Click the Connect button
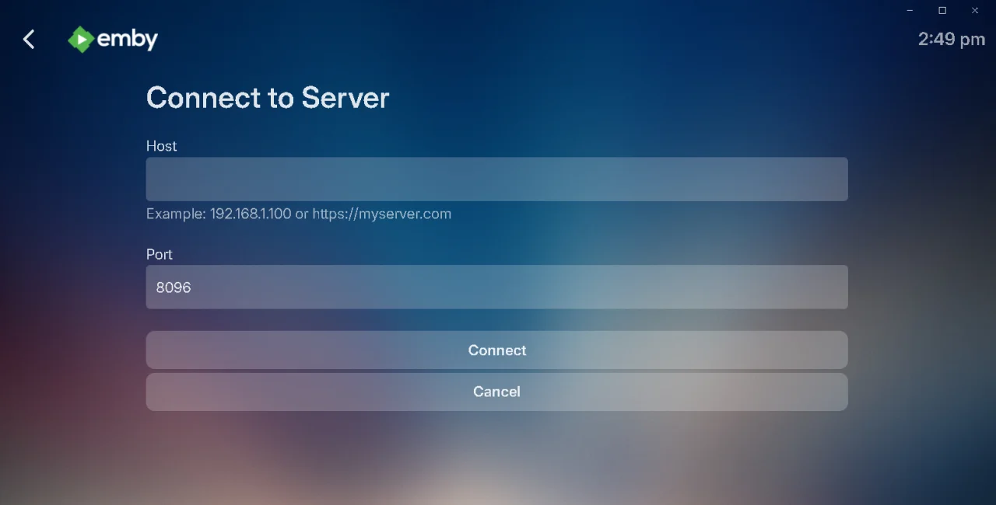996x505 pixels. click(x=496, y=350)
